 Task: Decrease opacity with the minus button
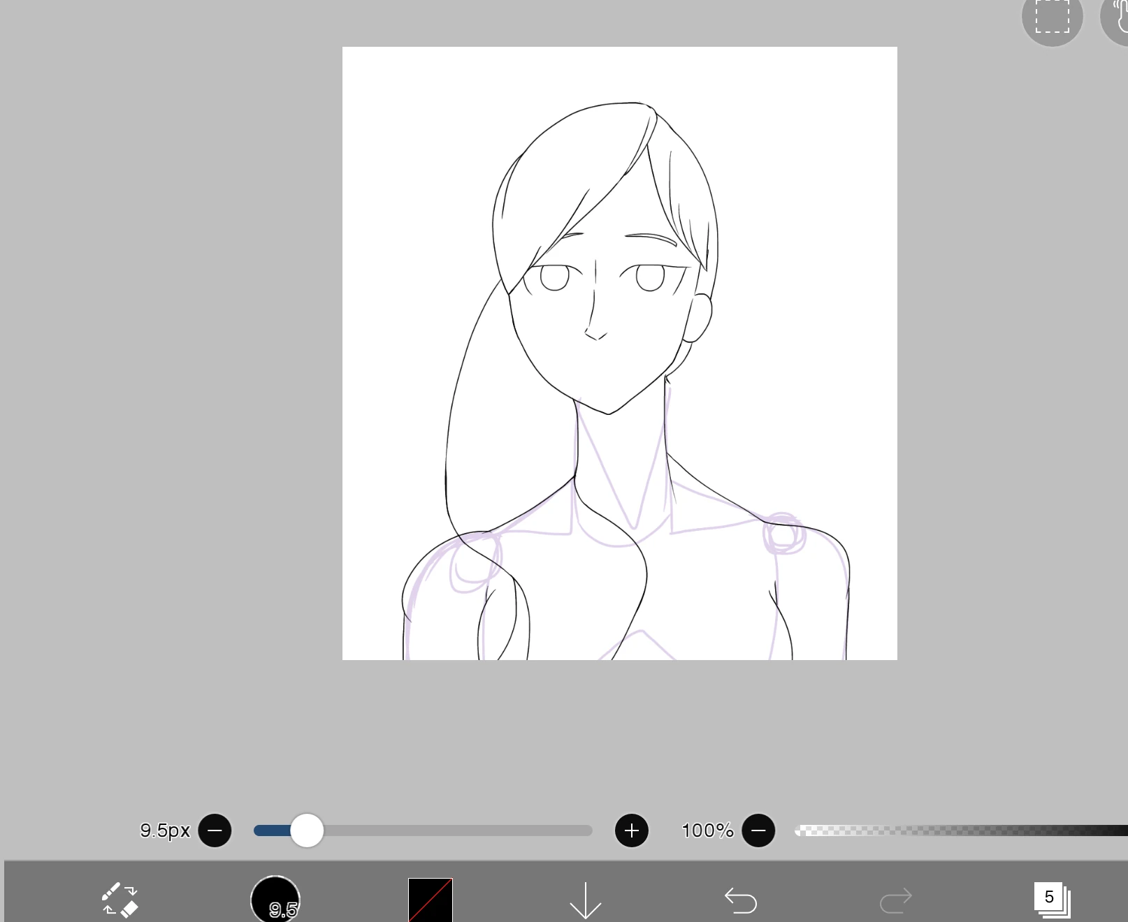(x=758, y=830)
